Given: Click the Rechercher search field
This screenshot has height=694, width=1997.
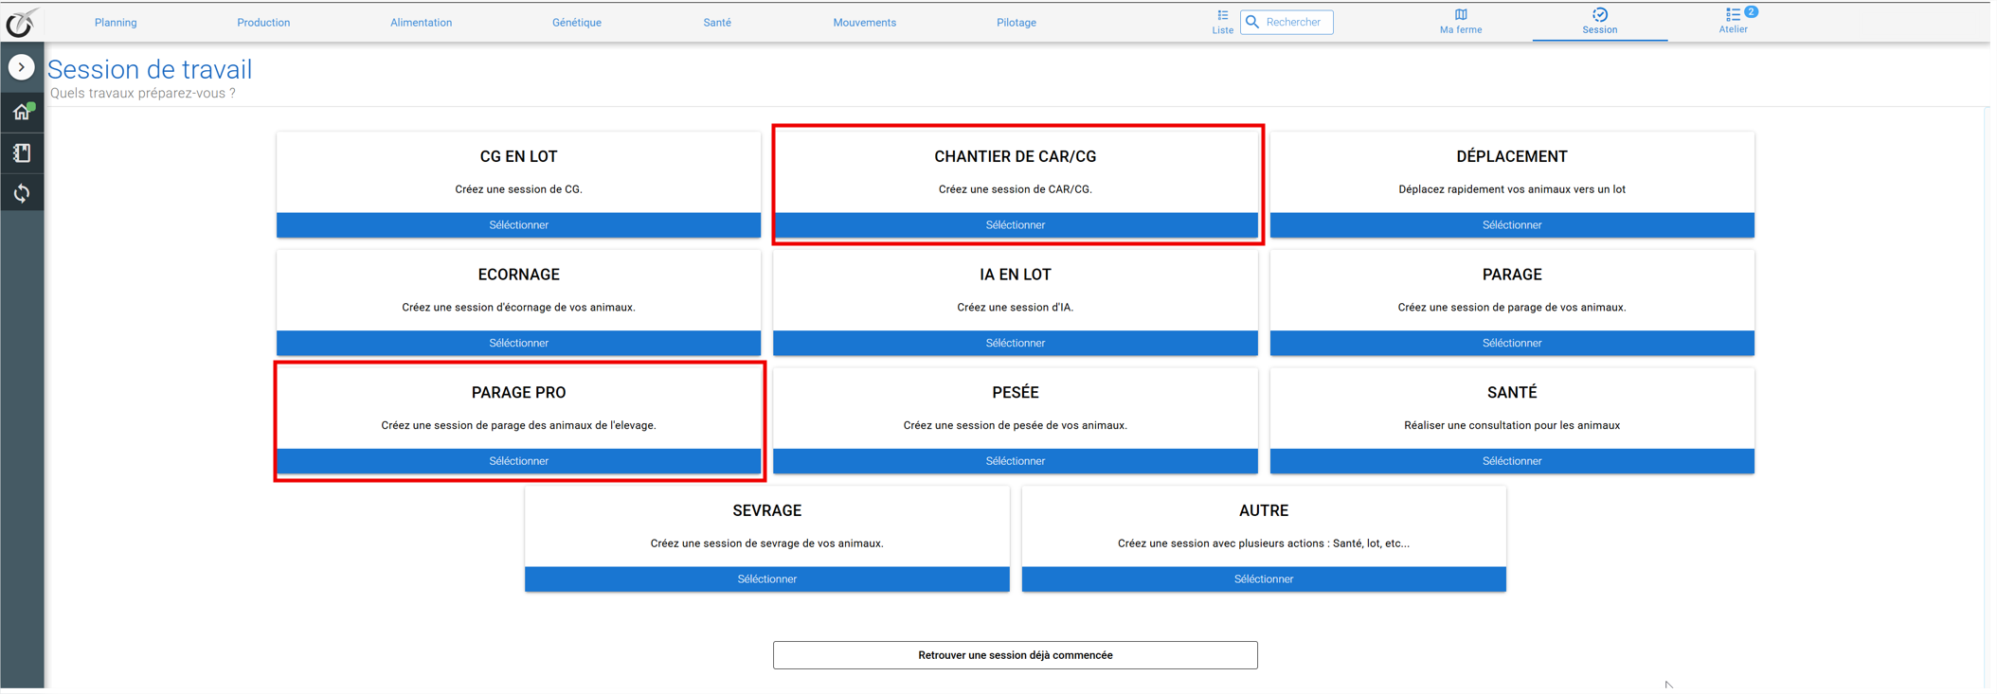Looking at the screenshot, I should pyautogui.click(x=1286, y=22).
